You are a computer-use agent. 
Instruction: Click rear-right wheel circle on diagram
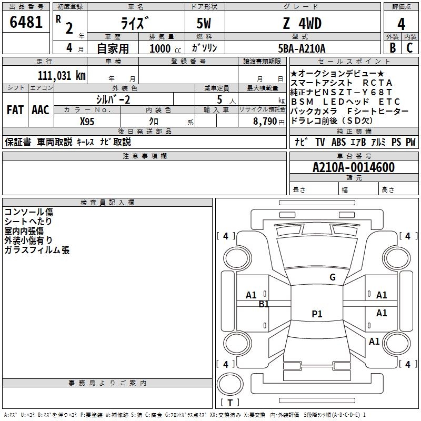tap(397, 343)
